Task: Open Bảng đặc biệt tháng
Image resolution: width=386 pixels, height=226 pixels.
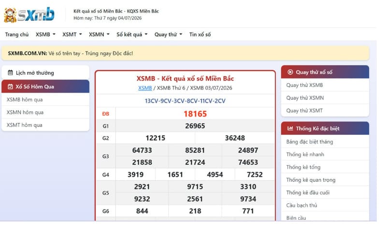Action: (310, 142)
